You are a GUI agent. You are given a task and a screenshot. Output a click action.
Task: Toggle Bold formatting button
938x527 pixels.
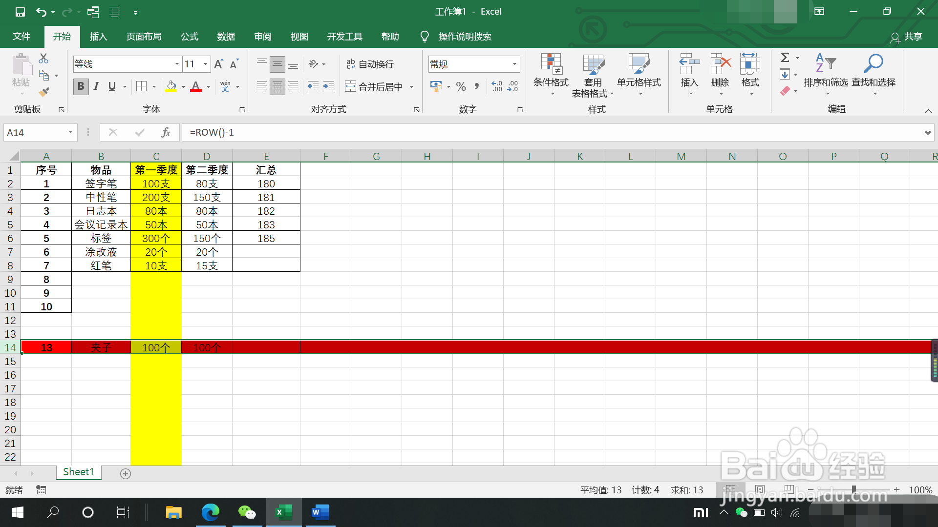[x=81, y=86]
